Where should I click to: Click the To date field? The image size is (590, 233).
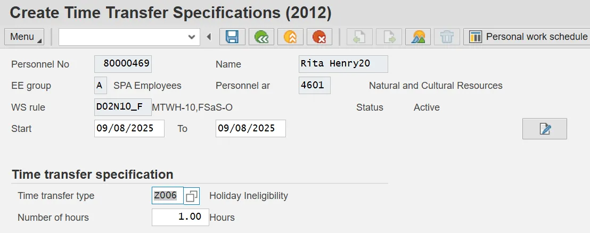250,129
